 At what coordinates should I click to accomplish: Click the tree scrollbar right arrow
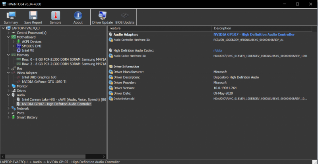tap(104, 156)
